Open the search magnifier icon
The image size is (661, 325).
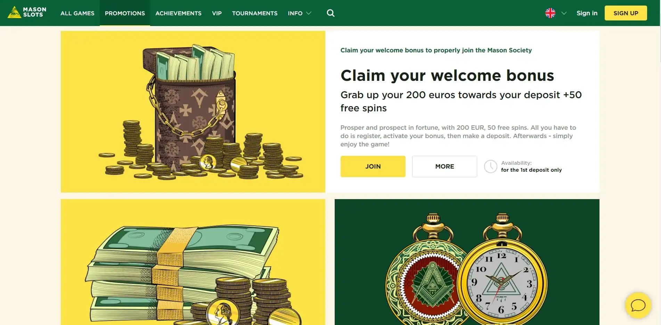330,13
